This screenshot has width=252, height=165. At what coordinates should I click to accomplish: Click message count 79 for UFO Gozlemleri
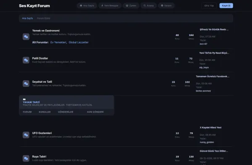point(191,133)
